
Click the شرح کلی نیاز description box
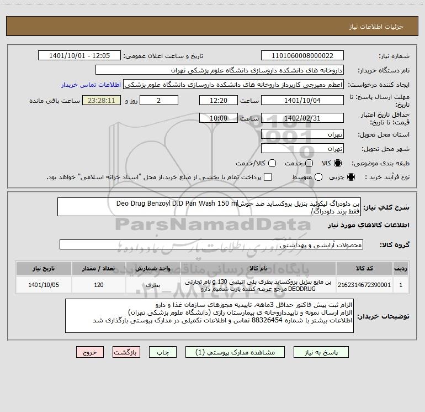coord(209,207)
